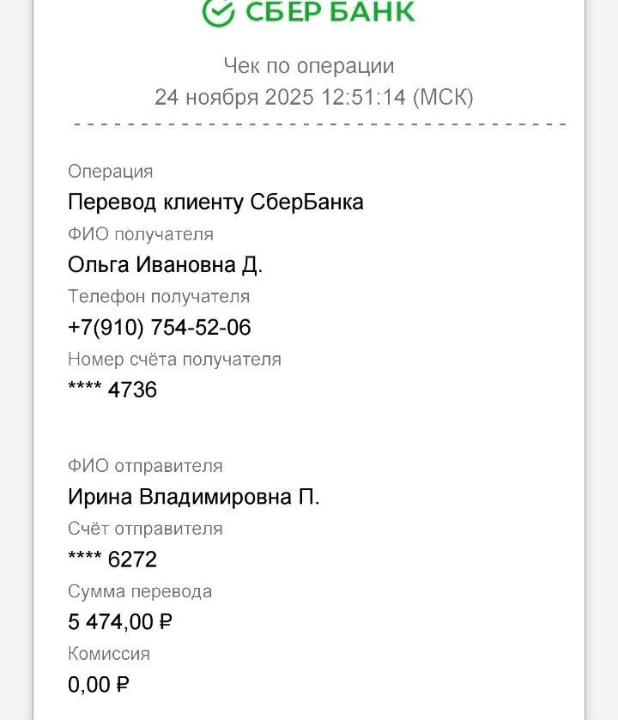Click the 'ФИО отправителя' label
Image resolution: width=618 pixels, height=720 pixels.
tap(145, 466)
